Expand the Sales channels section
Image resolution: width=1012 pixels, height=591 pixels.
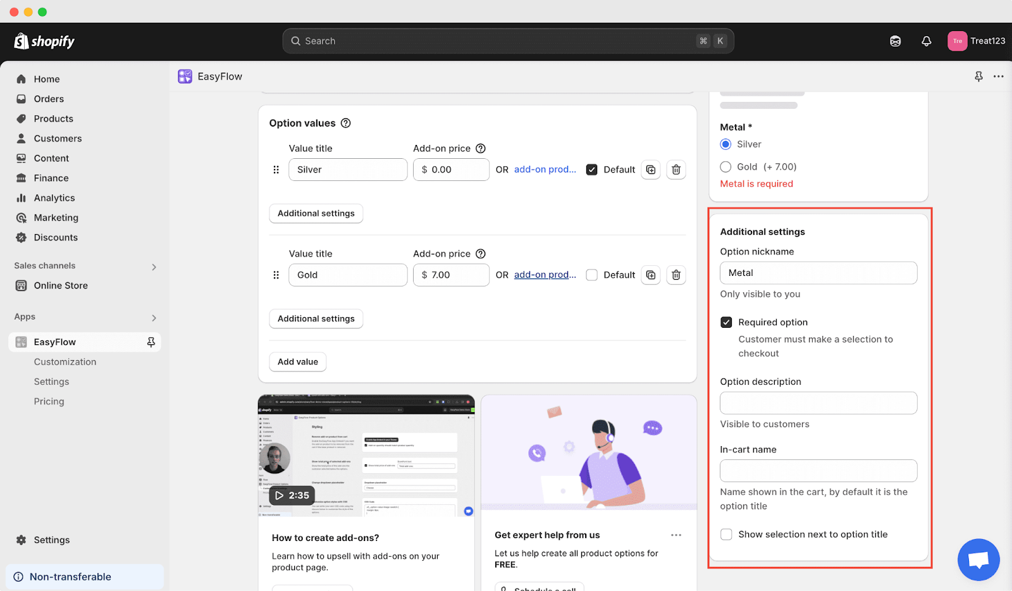[154, 267]
